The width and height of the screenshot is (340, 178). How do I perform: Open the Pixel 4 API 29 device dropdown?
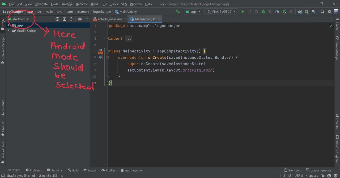[x=222, y=12]
